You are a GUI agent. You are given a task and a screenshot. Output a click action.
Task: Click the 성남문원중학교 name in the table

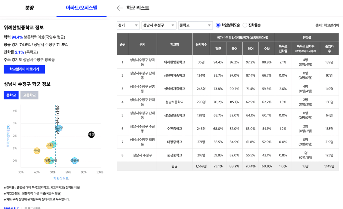tap(175, 115)
